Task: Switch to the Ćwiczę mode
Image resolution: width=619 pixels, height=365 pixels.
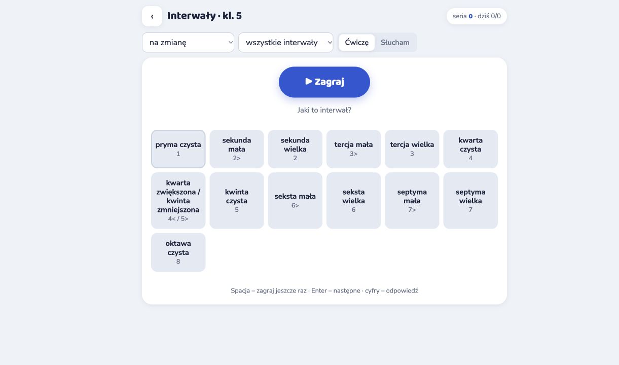Action: (x=357, y=43)
